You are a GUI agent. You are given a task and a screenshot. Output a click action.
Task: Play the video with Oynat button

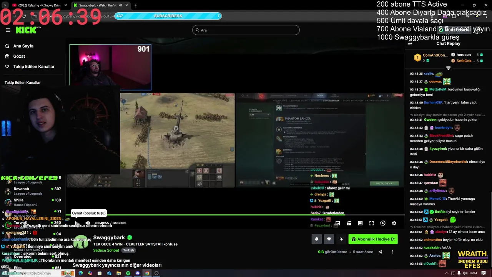pyautogui.click(x=77, y=223)
